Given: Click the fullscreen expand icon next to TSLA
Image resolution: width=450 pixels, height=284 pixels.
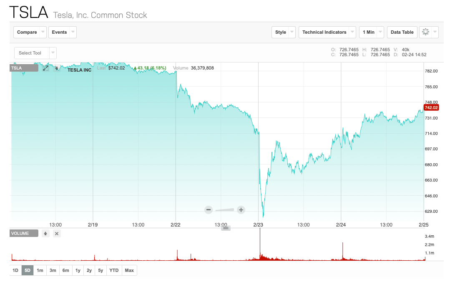Looking at the screenshot, I should 46,68.
